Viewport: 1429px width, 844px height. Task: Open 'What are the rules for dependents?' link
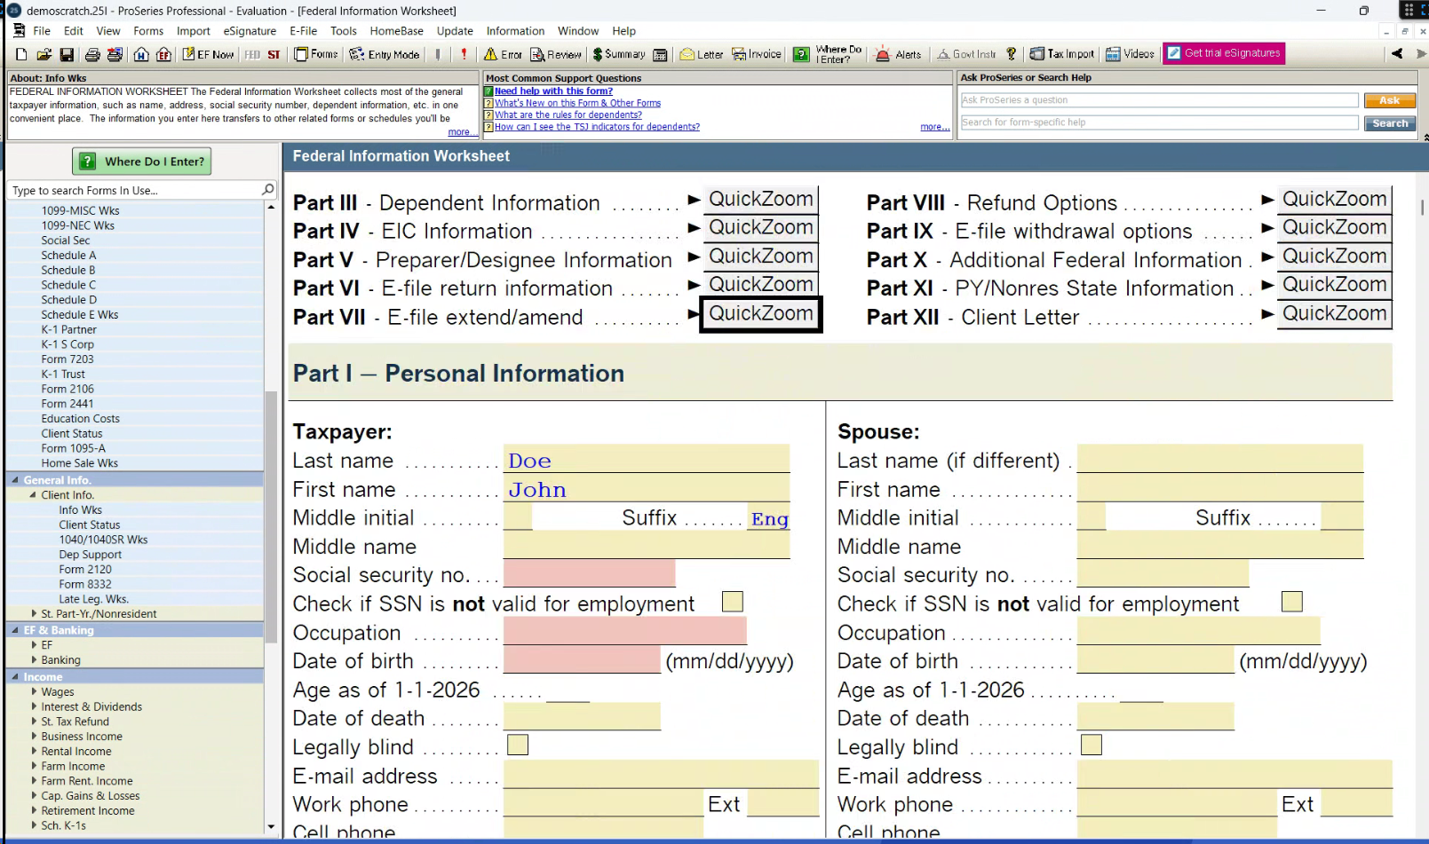point(568,114)
